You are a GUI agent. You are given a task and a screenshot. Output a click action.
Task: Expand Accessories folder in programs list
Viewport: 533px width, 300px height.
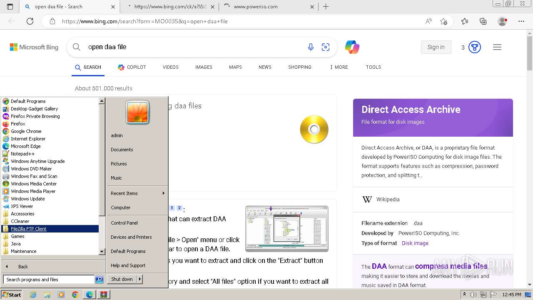click(x=22, y=214)
